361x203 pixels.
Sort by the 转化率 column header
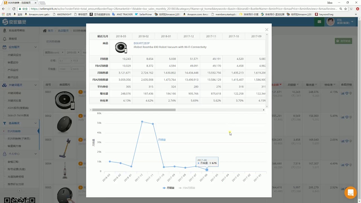330,85
